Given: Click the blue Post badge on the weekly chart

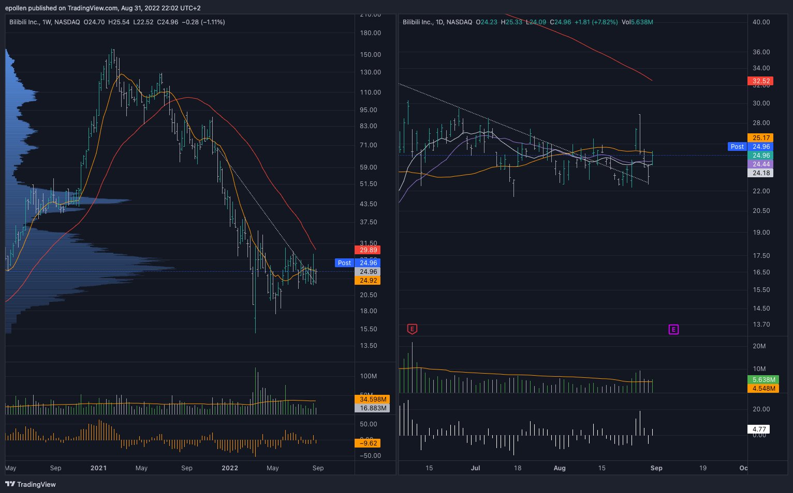Looking at the screenshot, I should tap(344, 263).
